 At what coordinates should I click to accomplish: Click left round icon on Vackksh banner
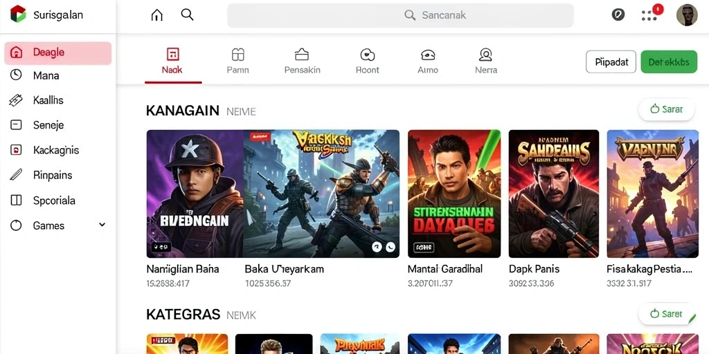(377, 247)
